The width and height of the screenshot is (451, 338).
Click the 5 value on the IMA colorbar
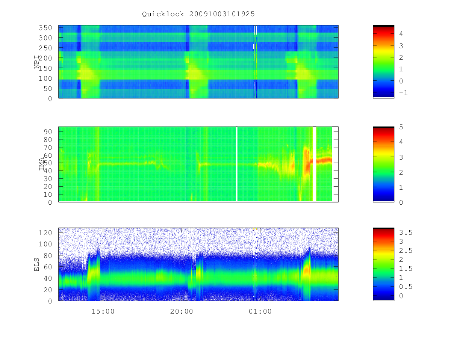coord(401,127)
